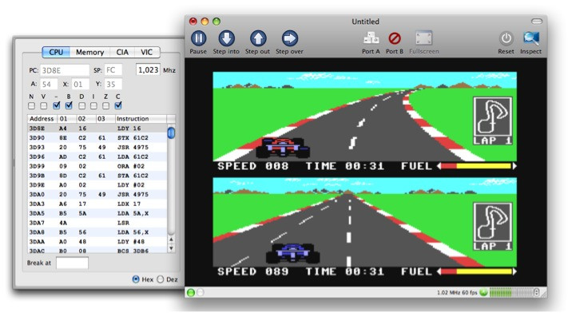Select the 3D9B STA 61C2 row
The image size is (568, 313).
97,176
